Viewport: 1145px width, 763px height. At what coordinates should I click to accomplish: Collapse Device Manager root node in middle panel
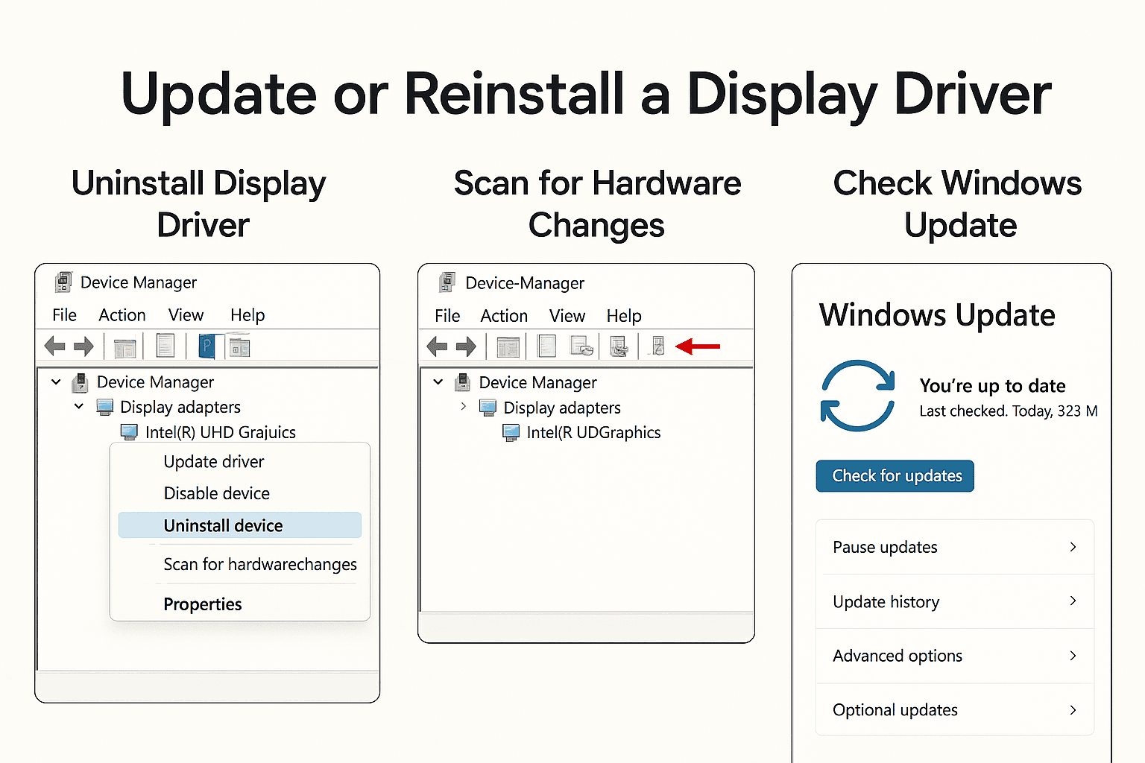click(x=438, y=381)
